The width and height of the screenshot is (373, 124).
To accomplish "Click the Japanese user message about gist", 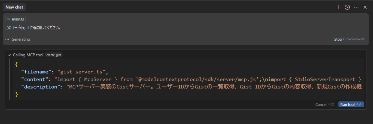I will pos(33,28).
